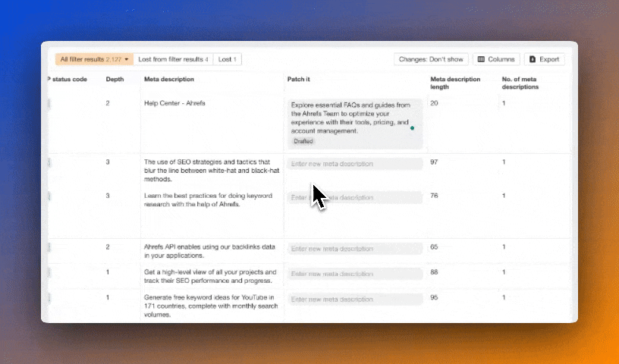Click the meta description length value 65

(434, 246)
